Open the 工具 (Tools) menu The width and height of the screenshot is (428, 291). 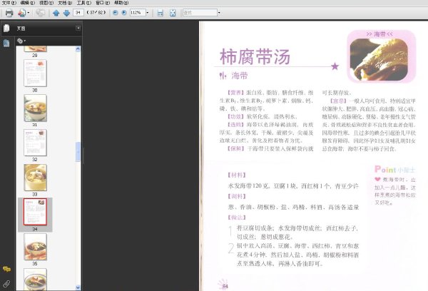(x=83, y=3)
